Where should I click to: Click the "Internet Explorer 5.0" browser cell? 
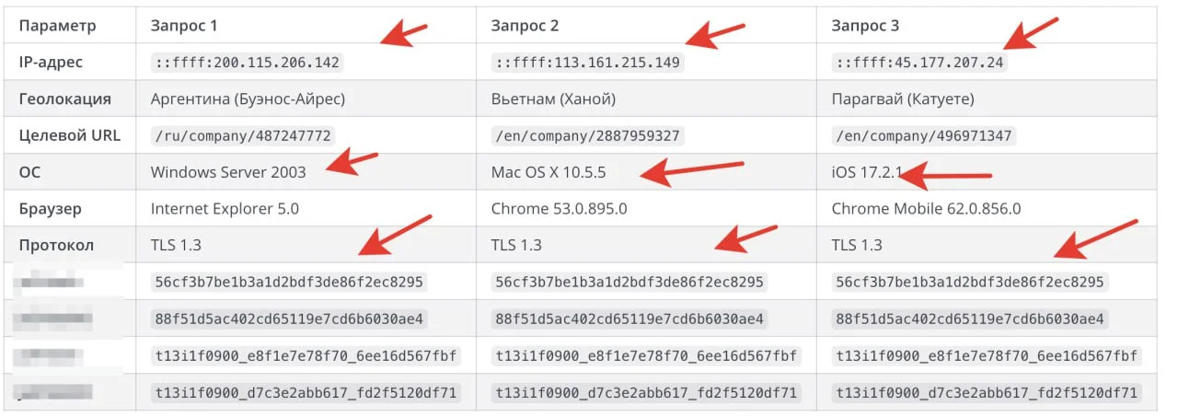[225, 209]
